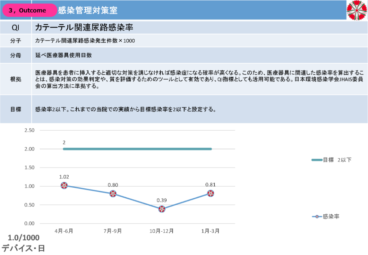This screenshot has width=368, height=255.
Task: Select the 分母 row label cell
Action: pyautogui.click(x=16, y=55)
